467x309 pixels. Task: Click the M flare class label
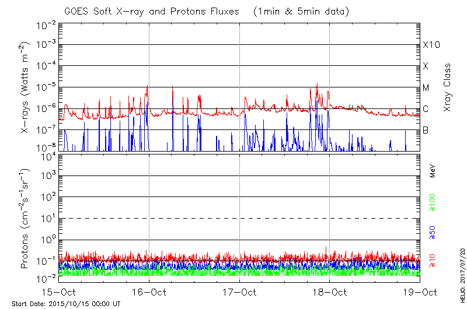coord(426,87)
